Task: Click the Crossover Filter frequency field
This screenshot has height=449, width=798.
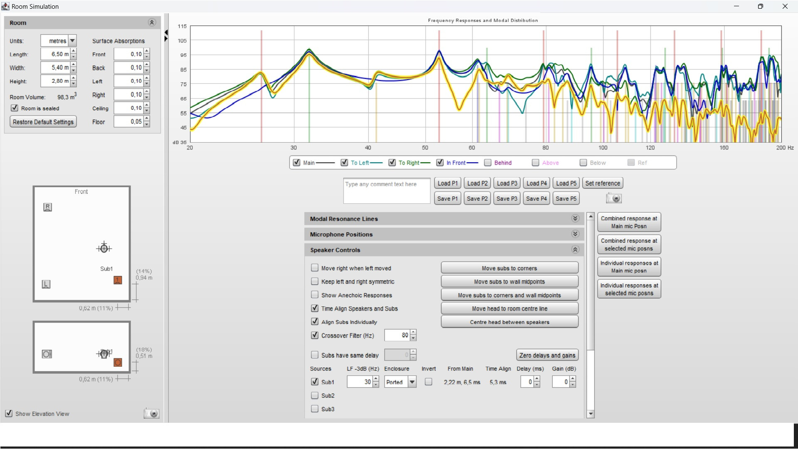Action: 397,335
